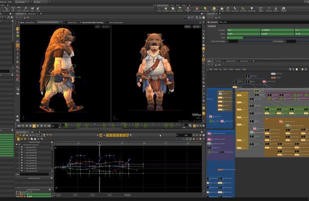Switch to the Animation Editor pane tab
Screen dimensions: 309x201
click(x=21, y=132)
